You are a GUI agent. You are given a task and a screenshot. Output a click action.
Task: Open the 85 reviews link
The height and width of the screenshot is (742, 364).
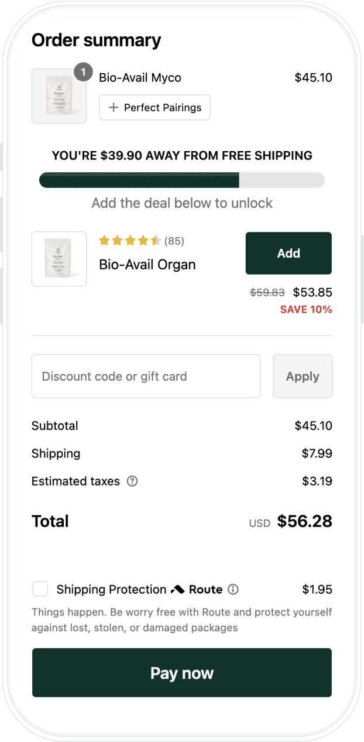(174, 240)
